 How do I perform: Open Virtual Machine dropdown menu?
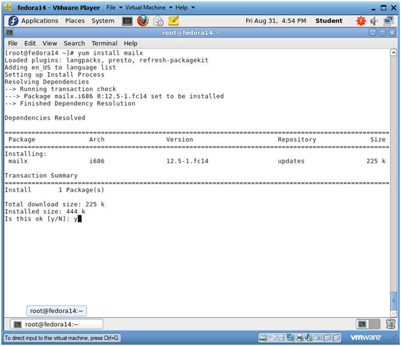pyautogui.click(x=149, y=8)
